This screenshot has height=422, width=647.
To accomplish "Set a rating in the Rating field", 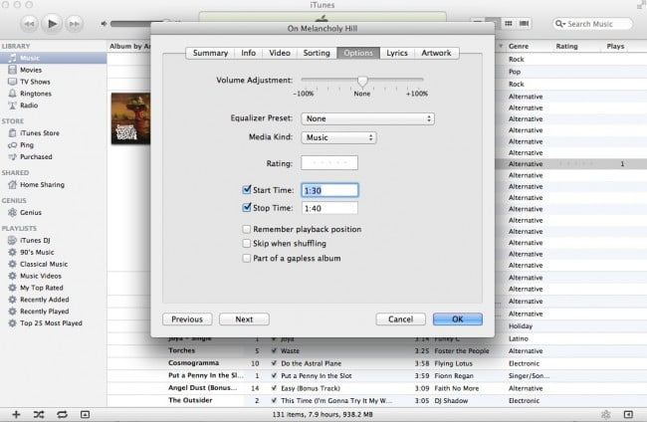I will pyautogui.click(x=329, y=163).
